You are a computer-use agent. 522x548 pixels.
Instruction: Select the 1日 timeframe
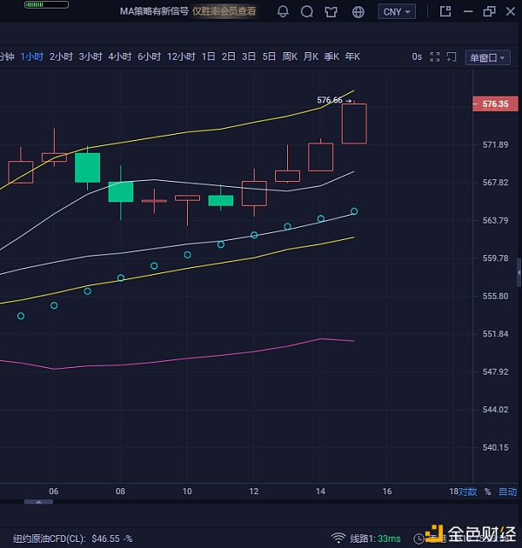click(209, 57)
